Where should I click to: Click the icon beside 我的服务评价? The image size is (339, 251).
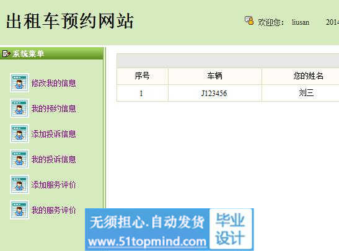tap(19, 209)
